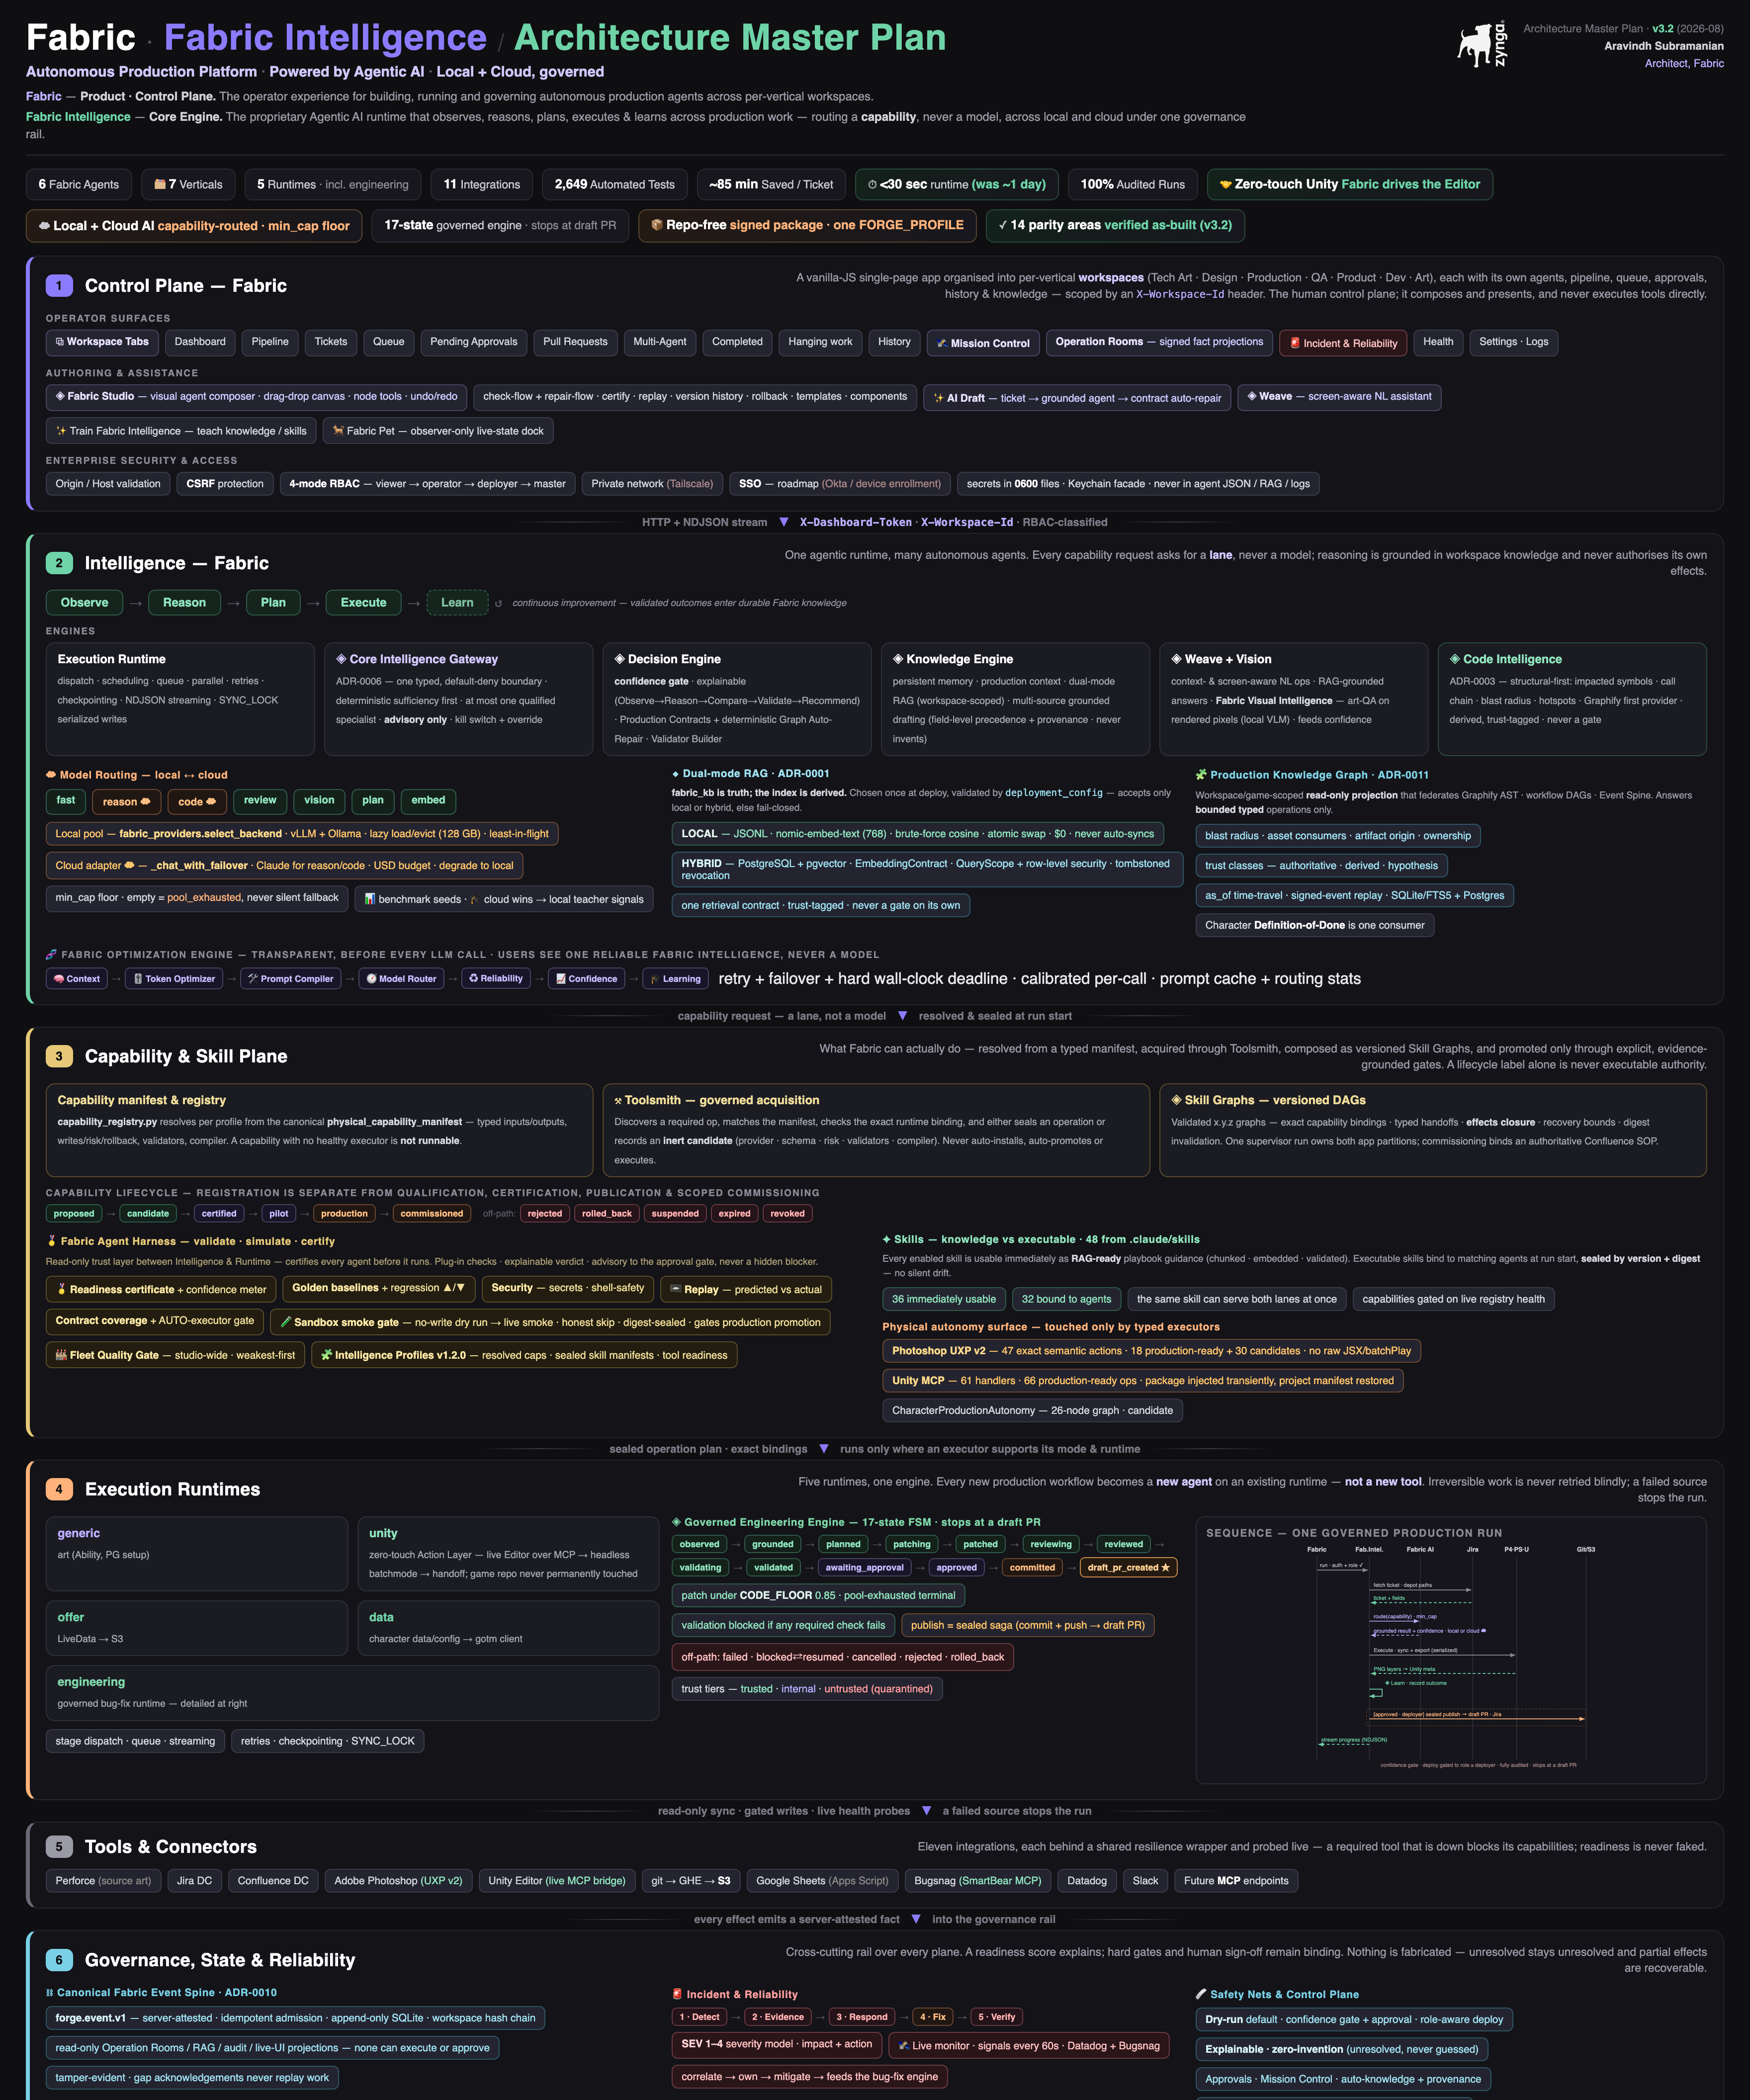The height and width of the screenshot is (2100, 1750).
Task: Click the 4-mode RBAC chip
Action: point(428,484)
